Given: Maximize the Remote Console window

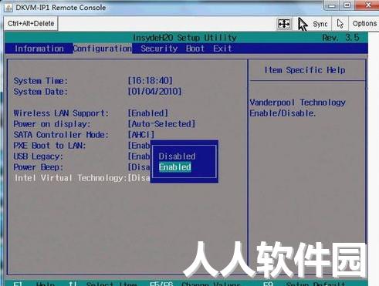Looking at the screenshot, I should (x=347, y=5).
